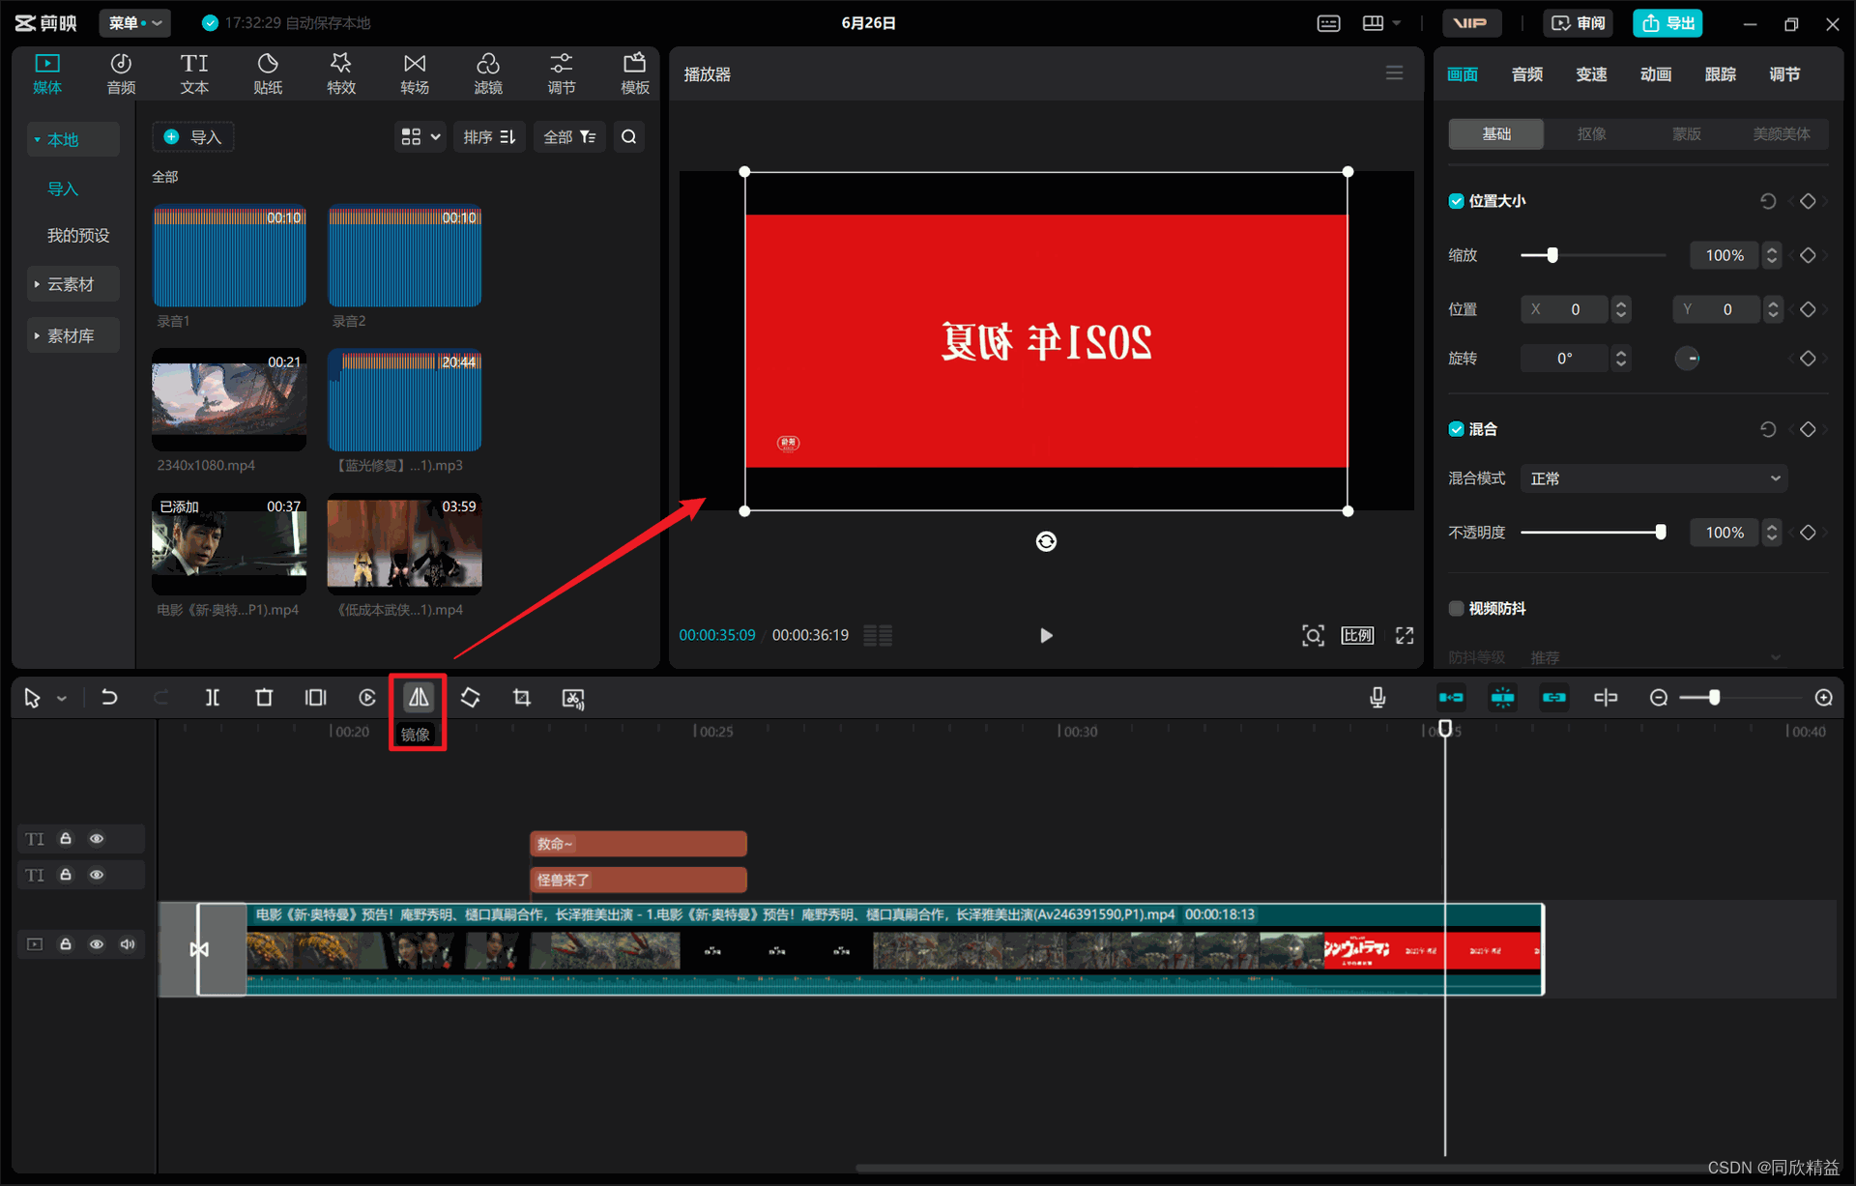Click the split clip tool icon
The image size is (1856, 1186).
point(213,697)
